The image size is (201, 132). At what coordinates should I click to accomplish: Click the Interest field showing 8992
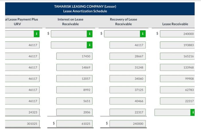(x=74, y=90)
